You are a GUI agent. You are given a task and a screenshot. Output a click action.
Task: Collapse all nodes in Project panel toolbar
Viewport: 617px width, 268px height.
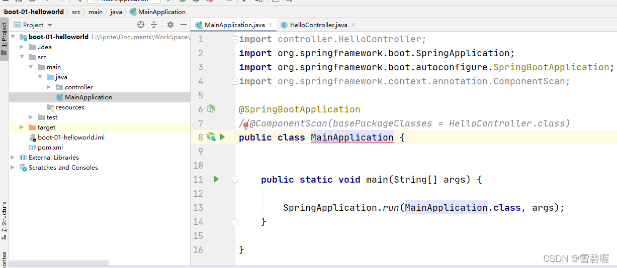[154, 25]
